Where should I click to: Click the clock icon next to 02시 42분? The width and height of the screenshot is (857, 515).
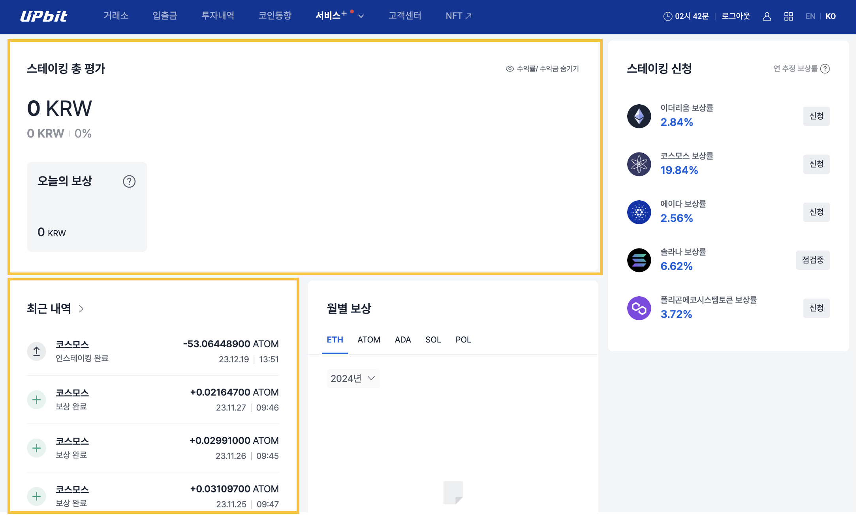pos(667,16)
